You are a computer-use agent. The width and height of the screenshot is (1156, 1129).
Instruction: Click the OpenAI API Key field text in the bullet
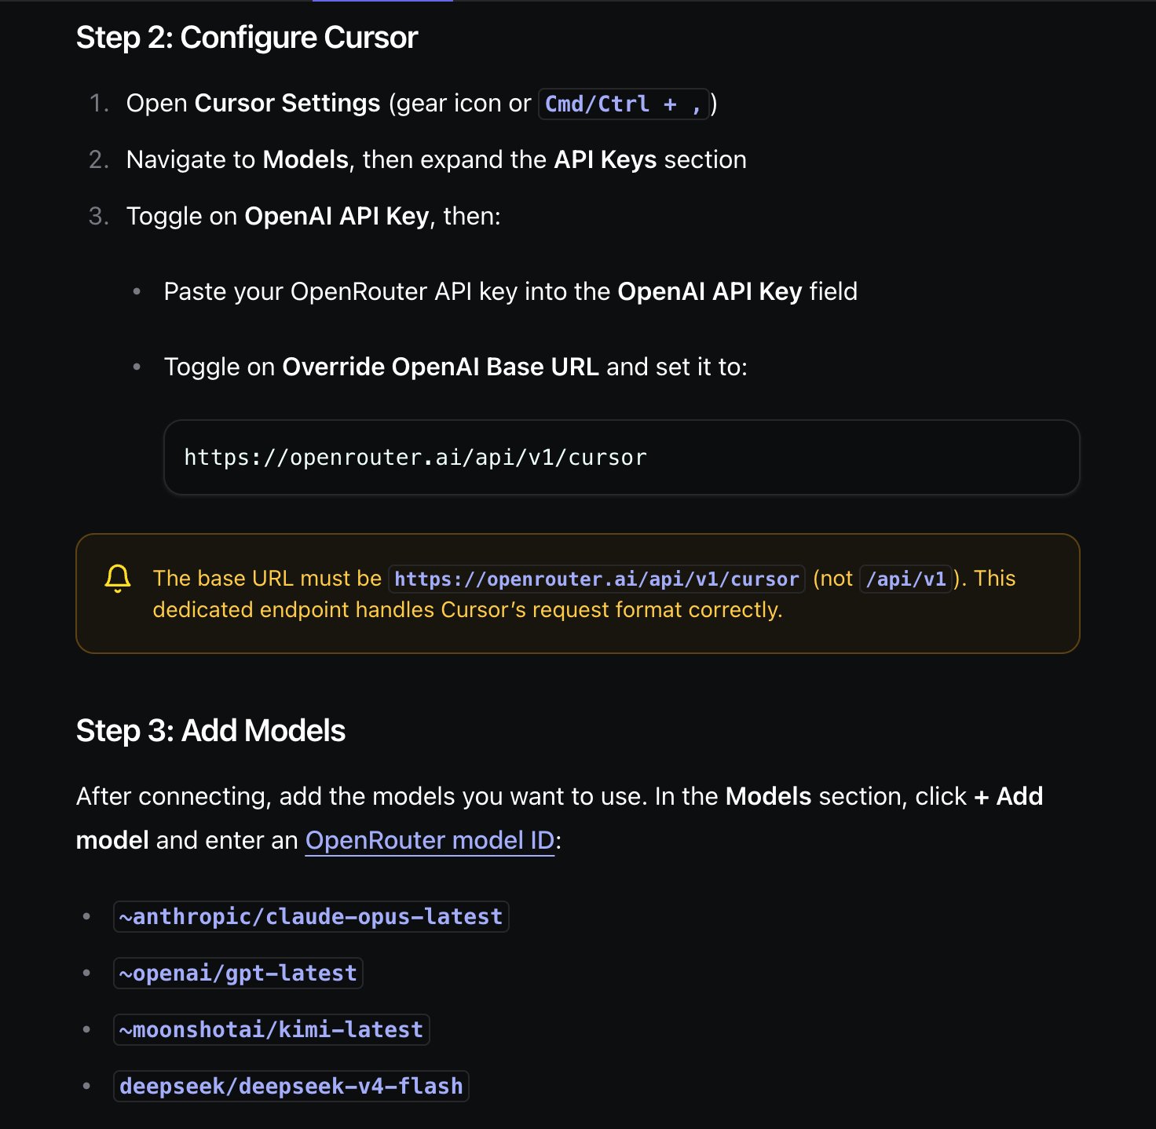tap(710, 291)
